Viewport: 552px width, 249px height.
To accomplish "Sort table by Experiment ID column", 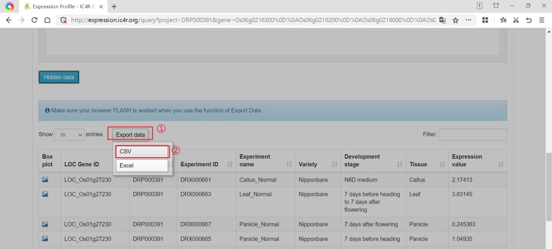I will click(229, 164).
